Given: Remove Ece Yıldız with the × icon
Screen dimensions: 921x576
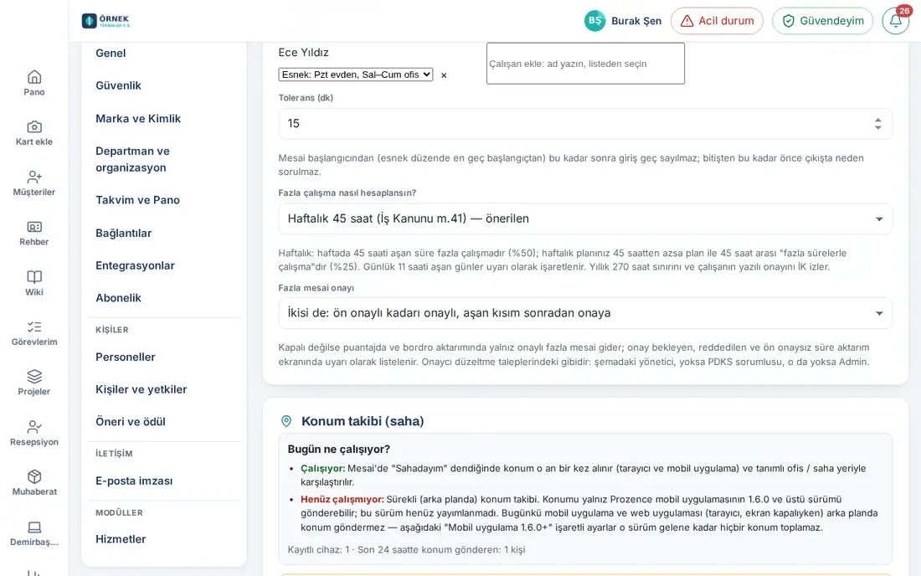Looking at the screenshot, I should point(444,75).
